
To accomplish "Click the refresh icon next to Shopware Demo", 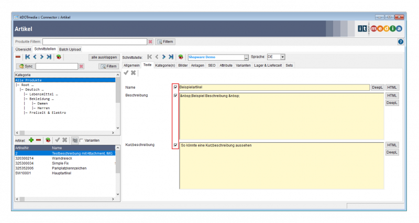I will (180, 57).
